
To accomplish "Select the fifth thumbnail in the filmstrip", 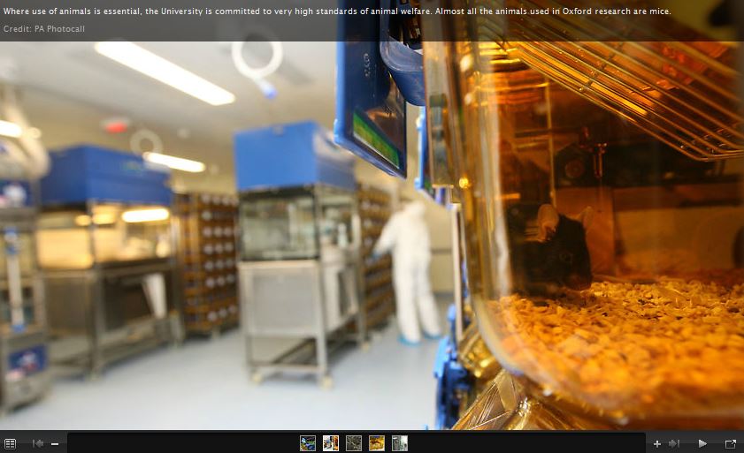I will [400, 443].
